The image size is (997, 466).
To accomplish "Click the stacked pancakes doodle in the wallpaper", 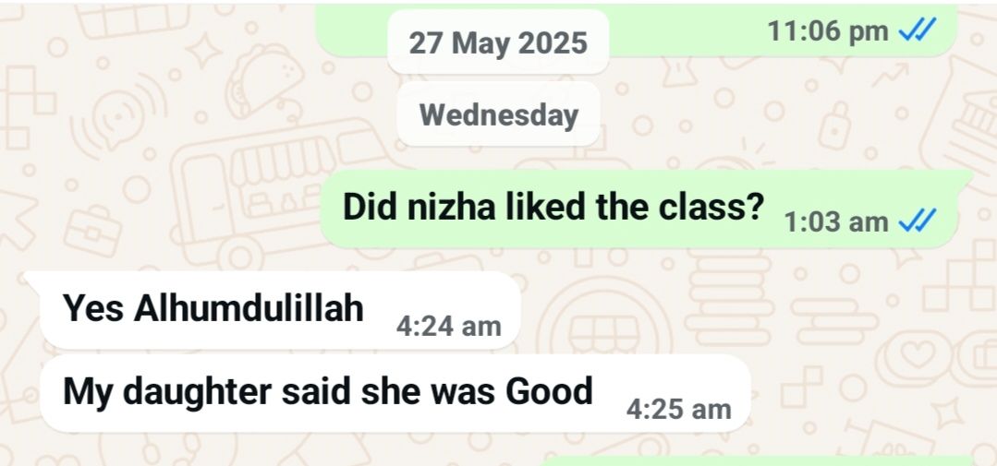I will tap(729, 297).
